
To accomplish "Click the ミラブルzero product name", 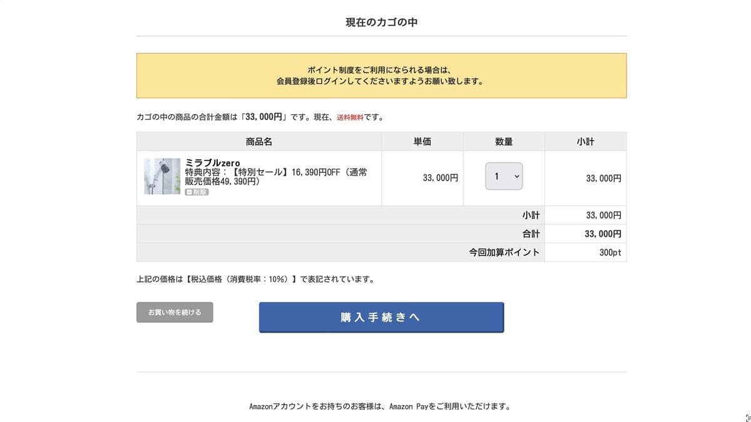I will (x=213, y=163).
